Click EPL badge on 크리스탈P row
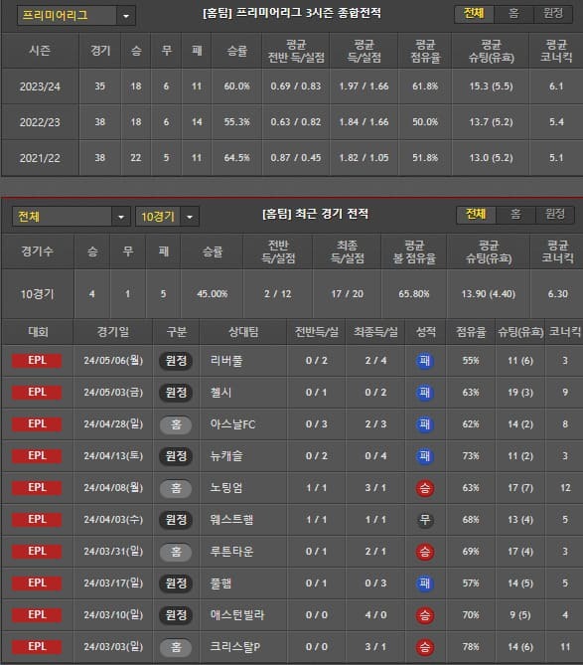Viewport: 583px width, 665px height. [37, 647]
